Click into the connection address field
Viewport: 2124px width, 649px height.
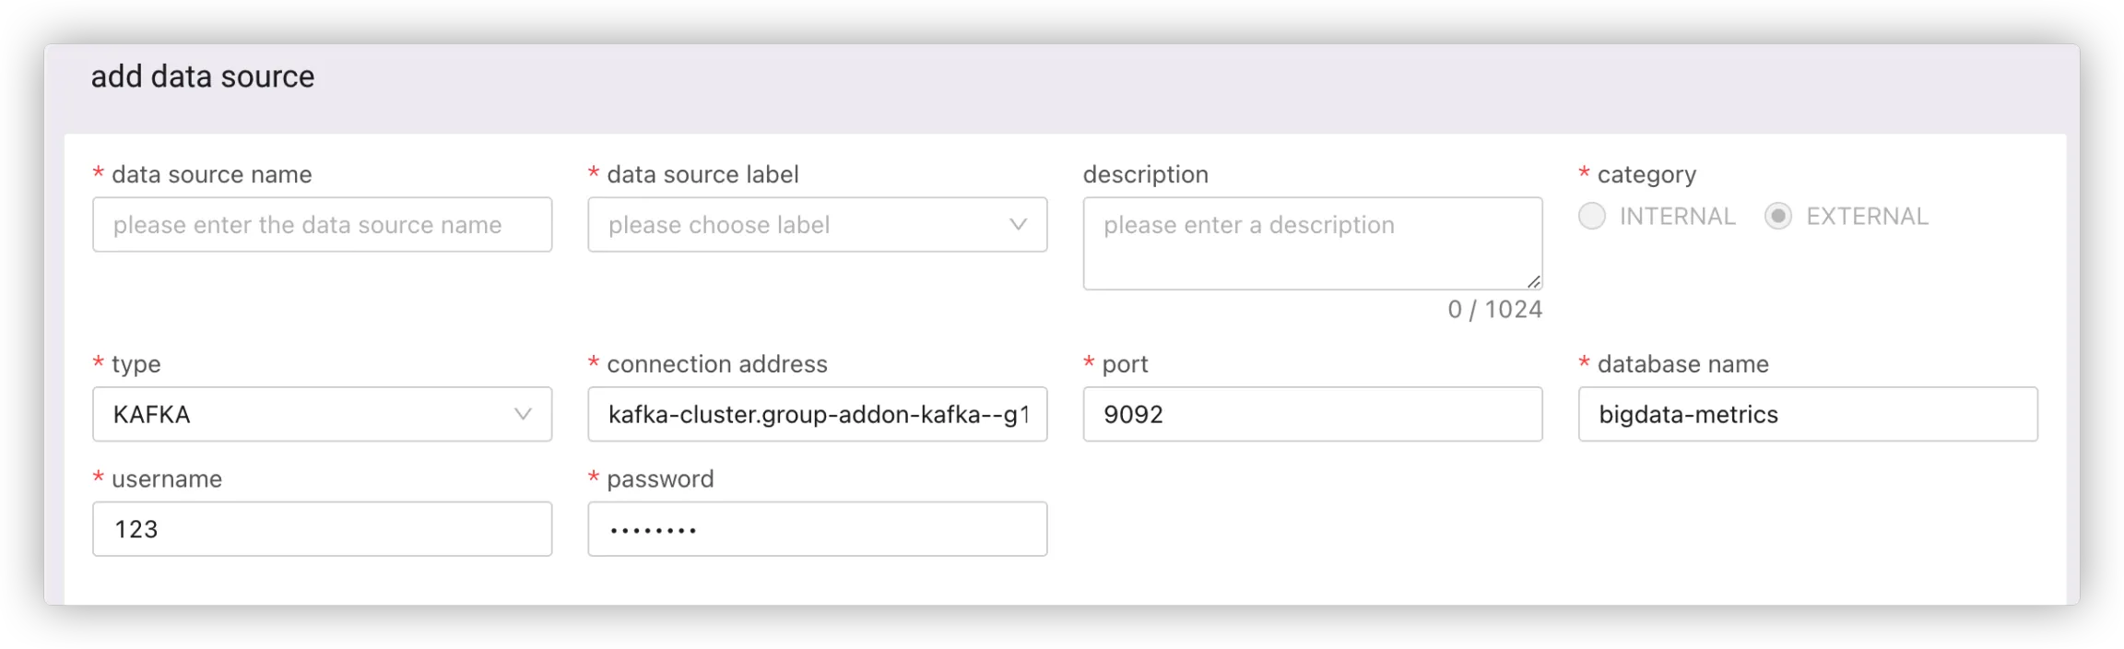click(817, 414)
